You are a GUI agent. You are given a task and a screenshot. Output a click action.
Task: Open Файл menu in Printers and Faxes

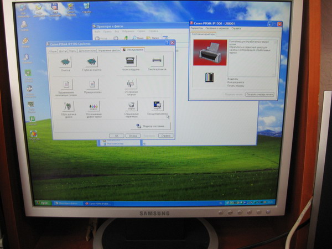coord(97,32)
